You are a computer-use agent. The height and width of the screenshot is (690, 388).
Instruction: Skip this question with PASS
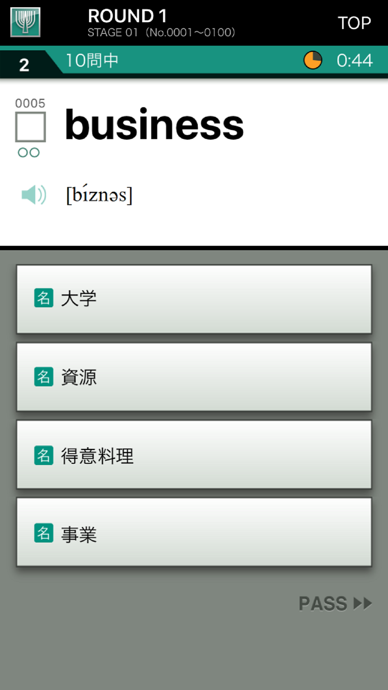(x=335, y=603)
